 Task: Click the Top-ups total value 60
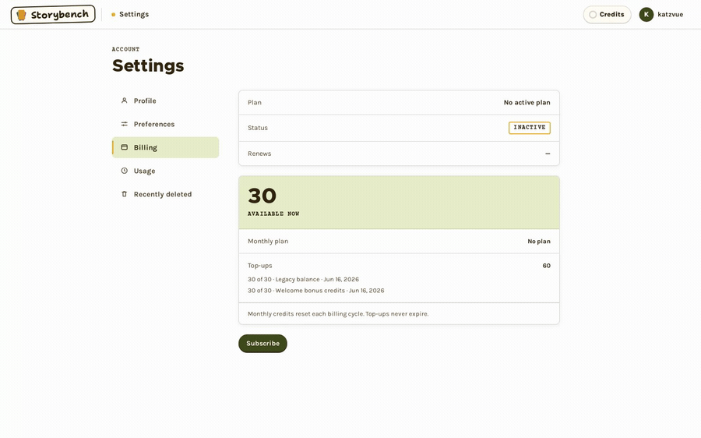(x=546, y=266)
